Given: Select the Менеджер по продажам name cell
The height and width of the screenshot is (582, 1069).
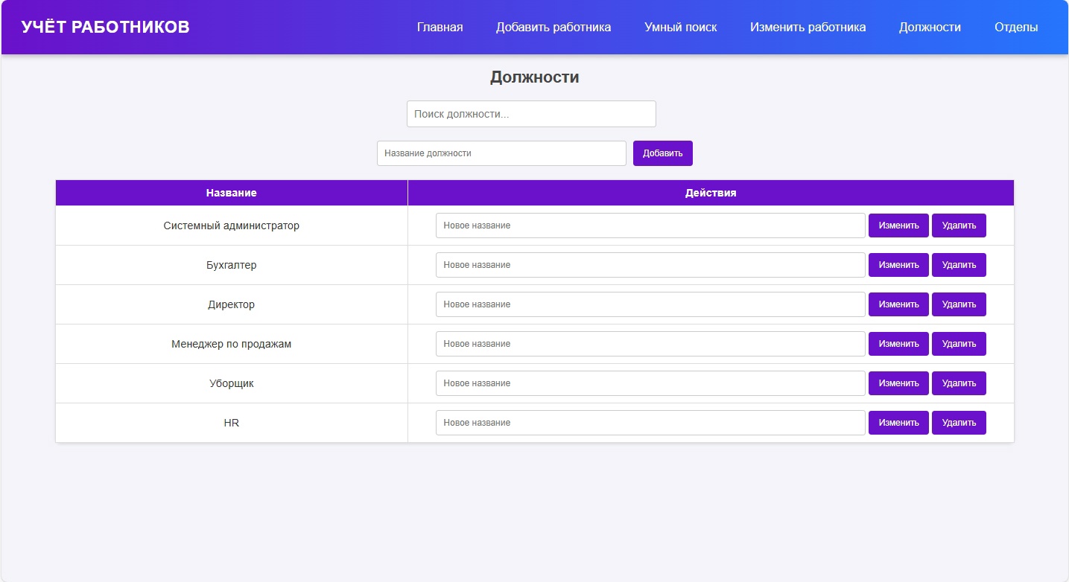Looking at the screenshot, I should coord(232,344).
